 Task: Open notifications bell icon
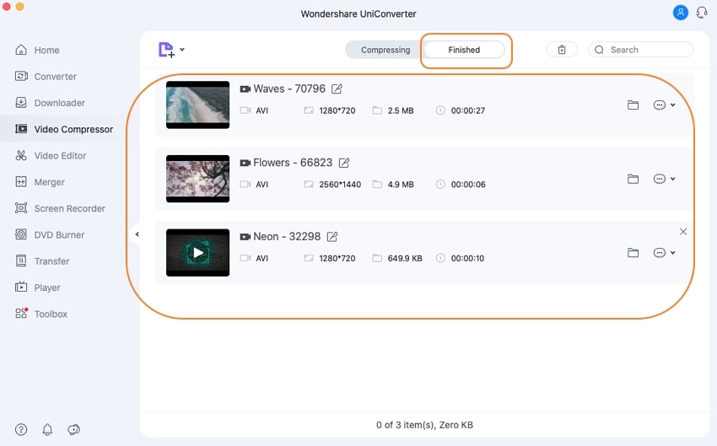(47, 429)
